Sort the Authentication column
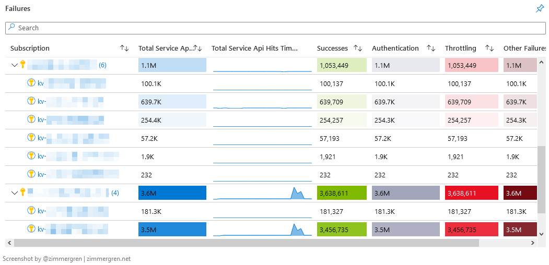The width and height of the screenshot is (549, 265). click(431, 48)
